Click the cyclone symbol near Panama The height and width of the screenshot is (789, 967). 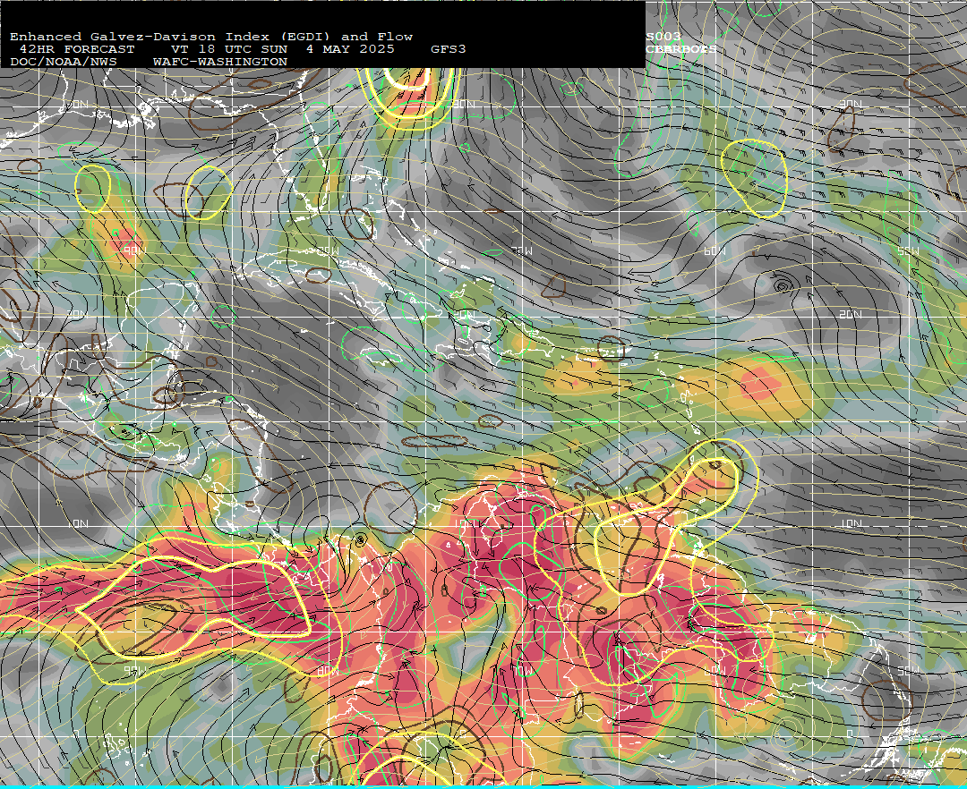point(361,539)
